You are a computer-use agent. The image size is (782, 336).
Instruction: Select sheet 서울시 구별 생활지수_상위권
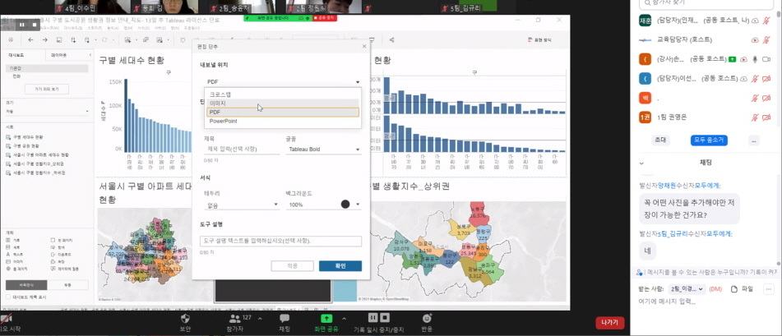pyautogui.click(x=35, y=163)
